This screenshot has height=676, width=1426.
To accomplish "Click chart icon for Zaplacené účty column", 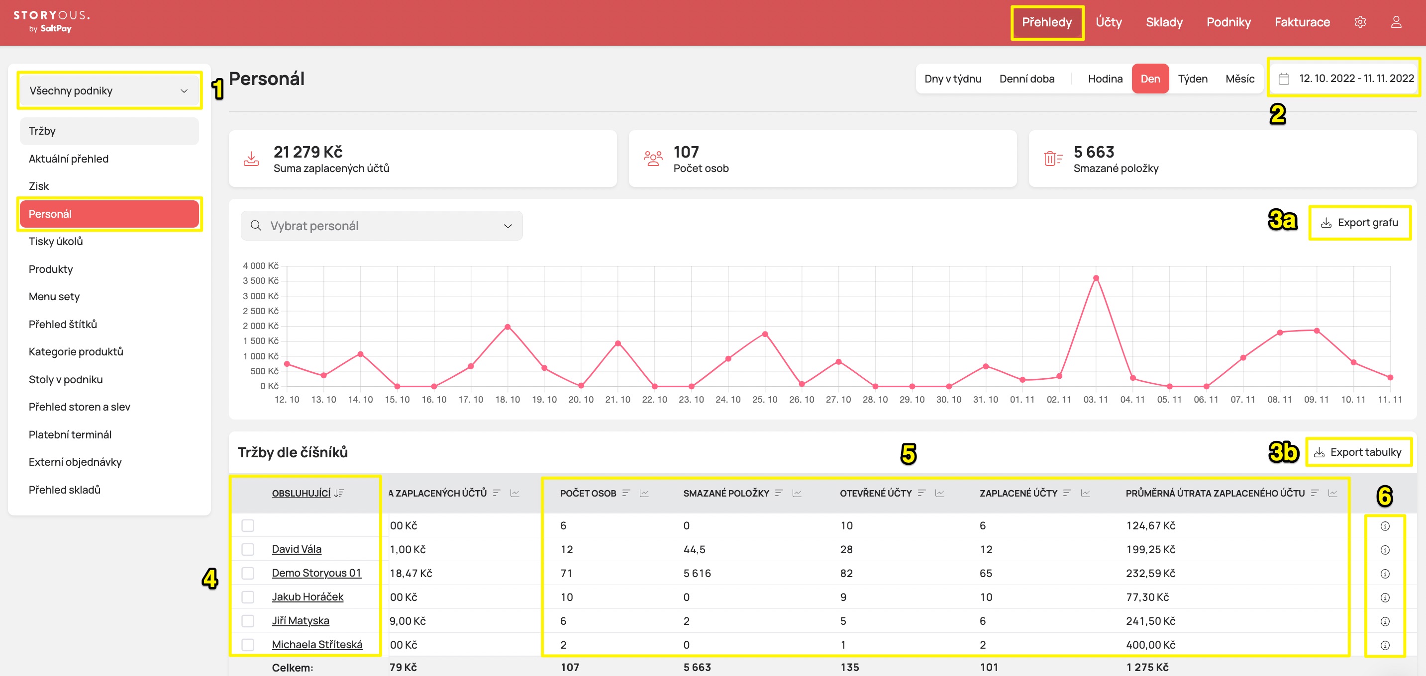I will [1085, 493].
